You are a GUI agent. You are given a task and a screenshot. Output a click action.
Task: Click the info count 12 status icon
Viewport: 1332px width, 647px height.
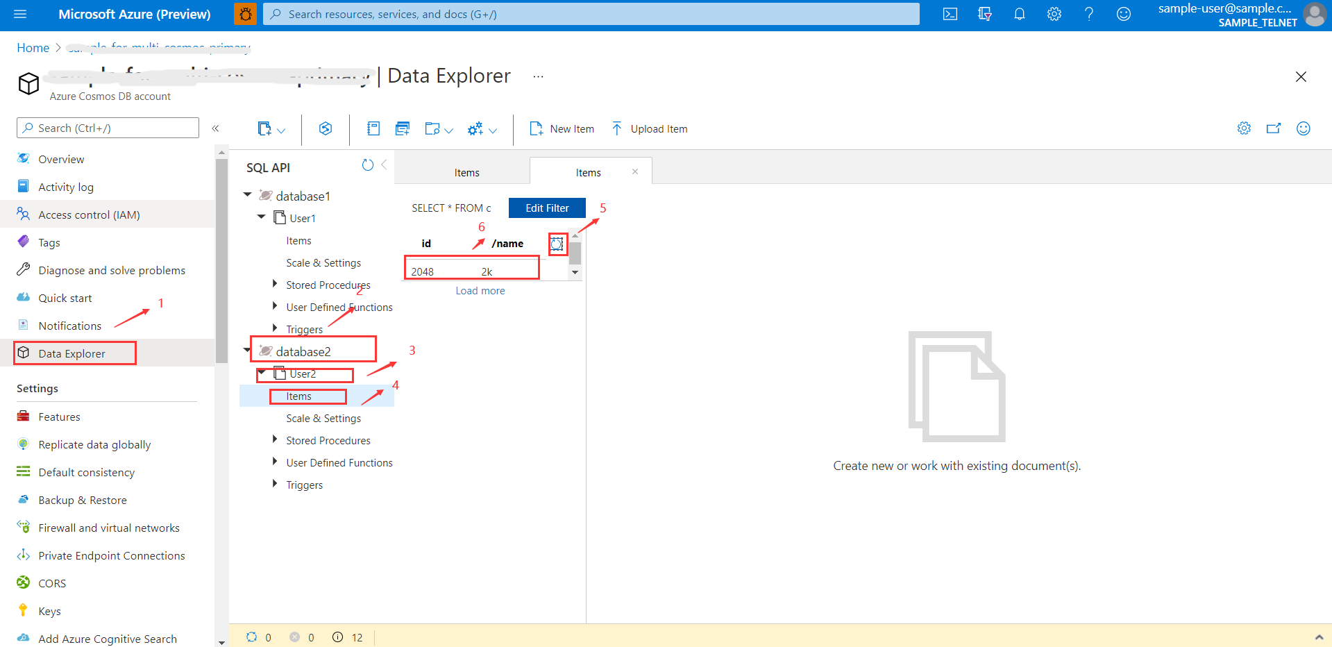[x=337, y=637]
